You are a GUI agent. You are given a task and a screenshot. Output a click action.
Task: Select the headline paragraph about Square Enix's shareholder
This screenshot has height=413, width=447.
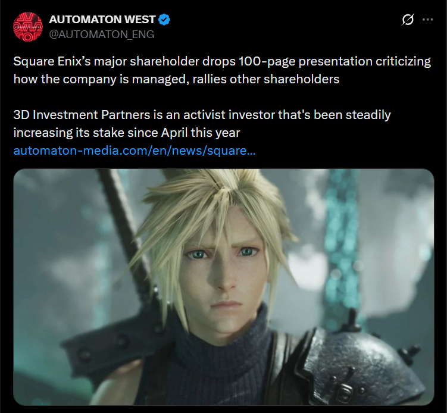point(222,70)
